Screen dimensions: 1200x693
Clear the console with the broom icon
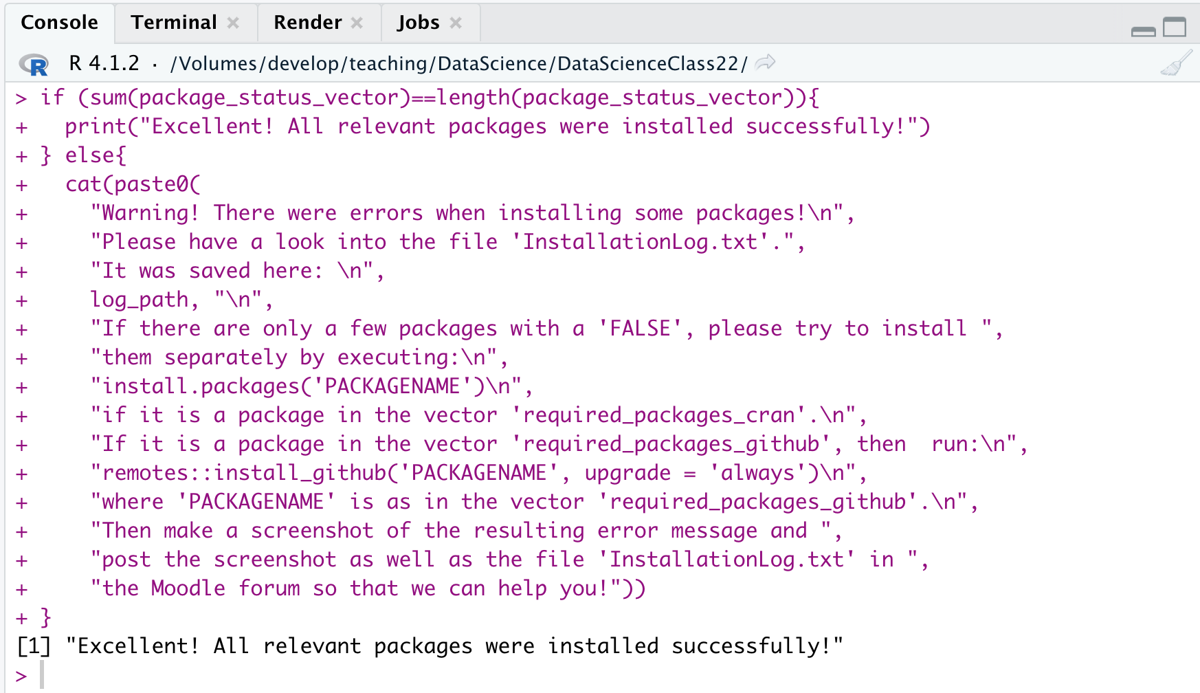(1176, 63)
